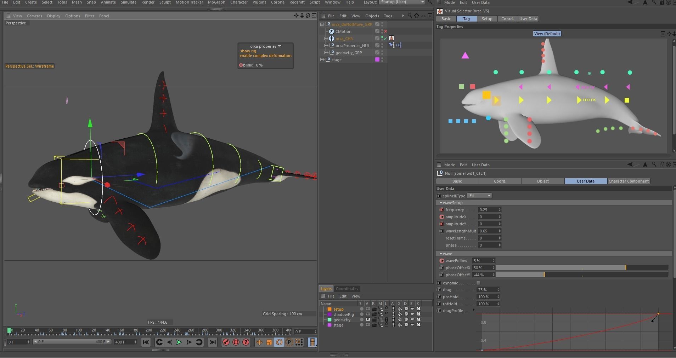Image resolution: width=676 pixels, height=358 pixels.
Task: Open the splineIKType Fit dropdown
Action: [x=479, y=196]
